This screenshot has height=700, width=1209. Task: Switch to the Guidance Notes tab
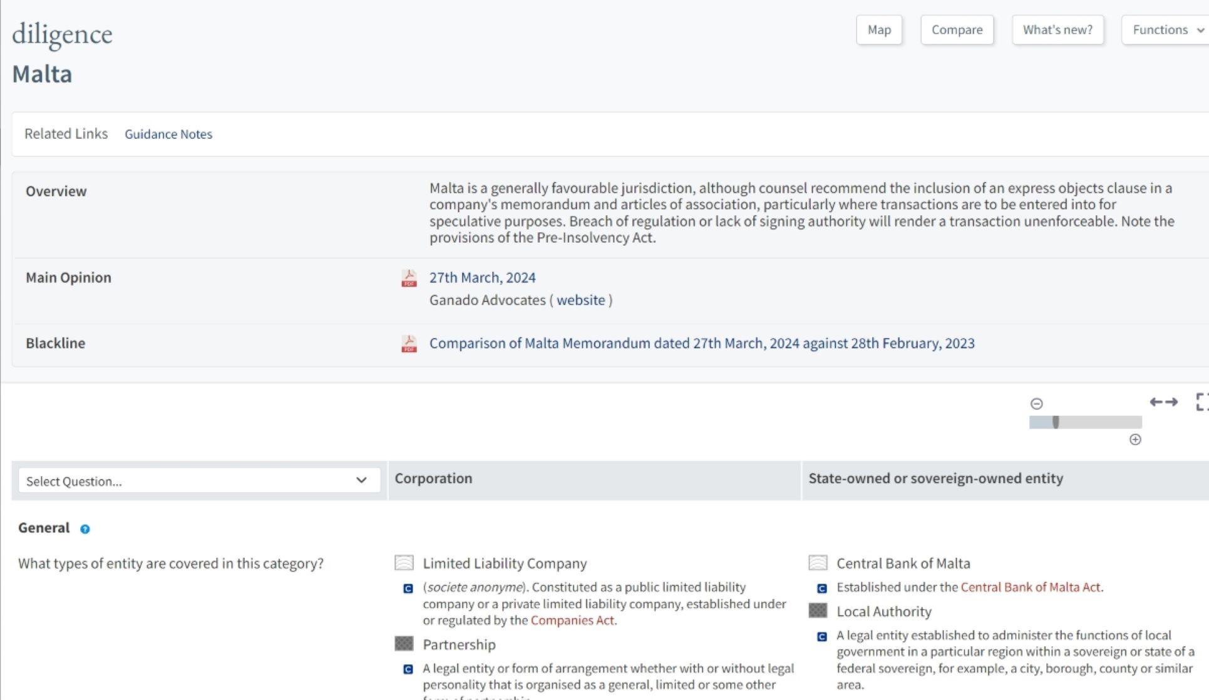[168, 133]
